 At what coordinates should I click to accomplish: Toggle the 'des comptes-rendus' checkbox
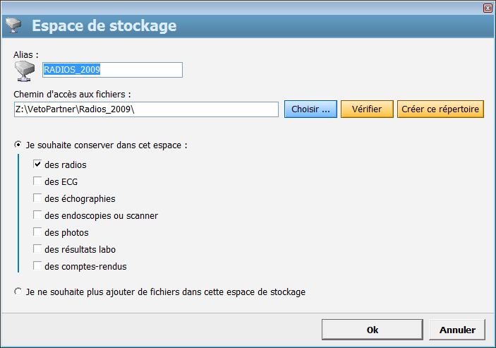pos(37,266)
